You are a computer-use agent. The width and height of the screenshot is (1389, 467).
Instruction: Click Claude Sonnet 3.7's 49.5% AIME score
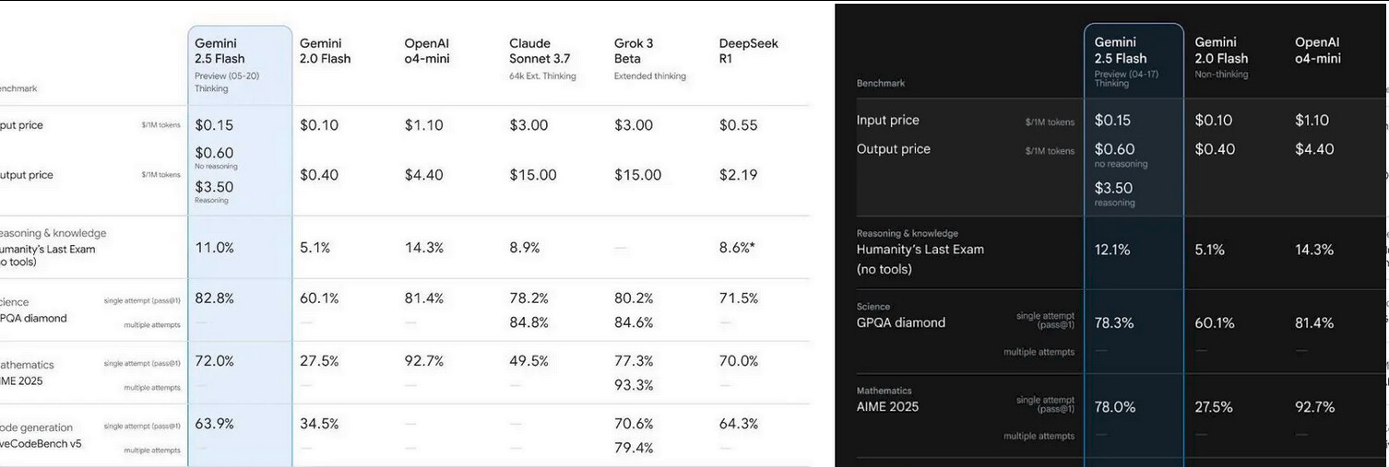[x=528, y=361]
